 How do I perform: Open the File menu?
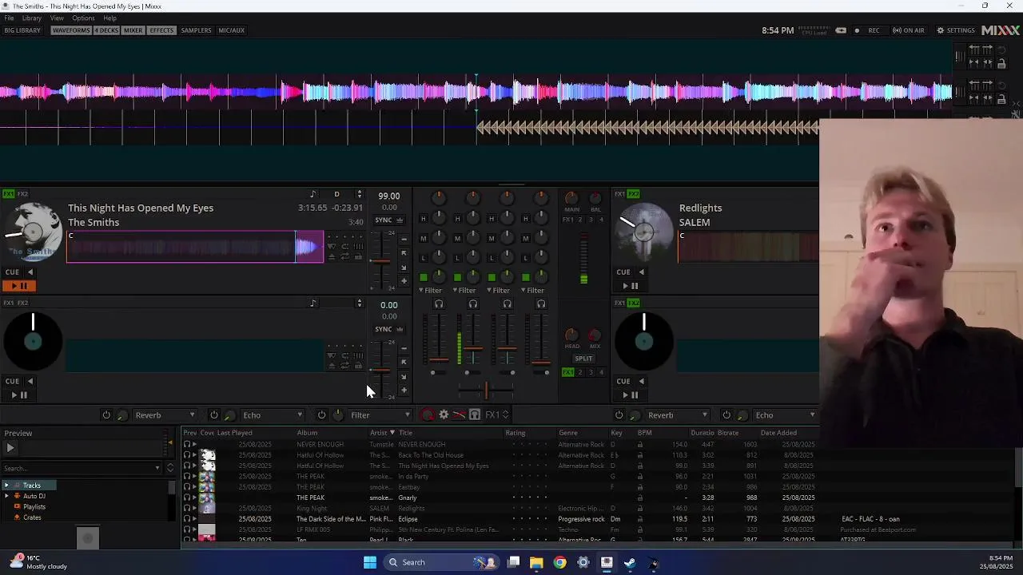pos(9,18)
